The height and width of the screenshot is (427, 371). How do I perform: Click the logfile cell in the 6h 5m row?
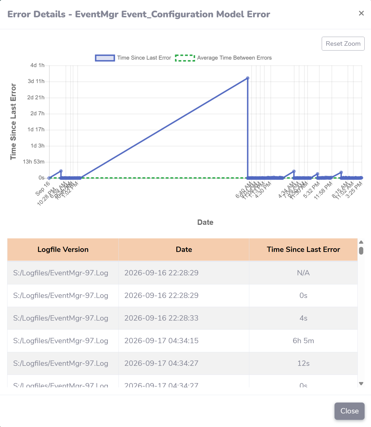point(63,341)
